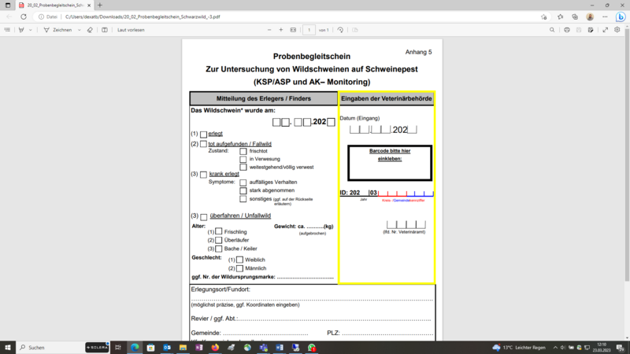This screenshot has width=630, height=354.
Task: Open PDF viewer settings gear
Action: (x=617, y=30)
